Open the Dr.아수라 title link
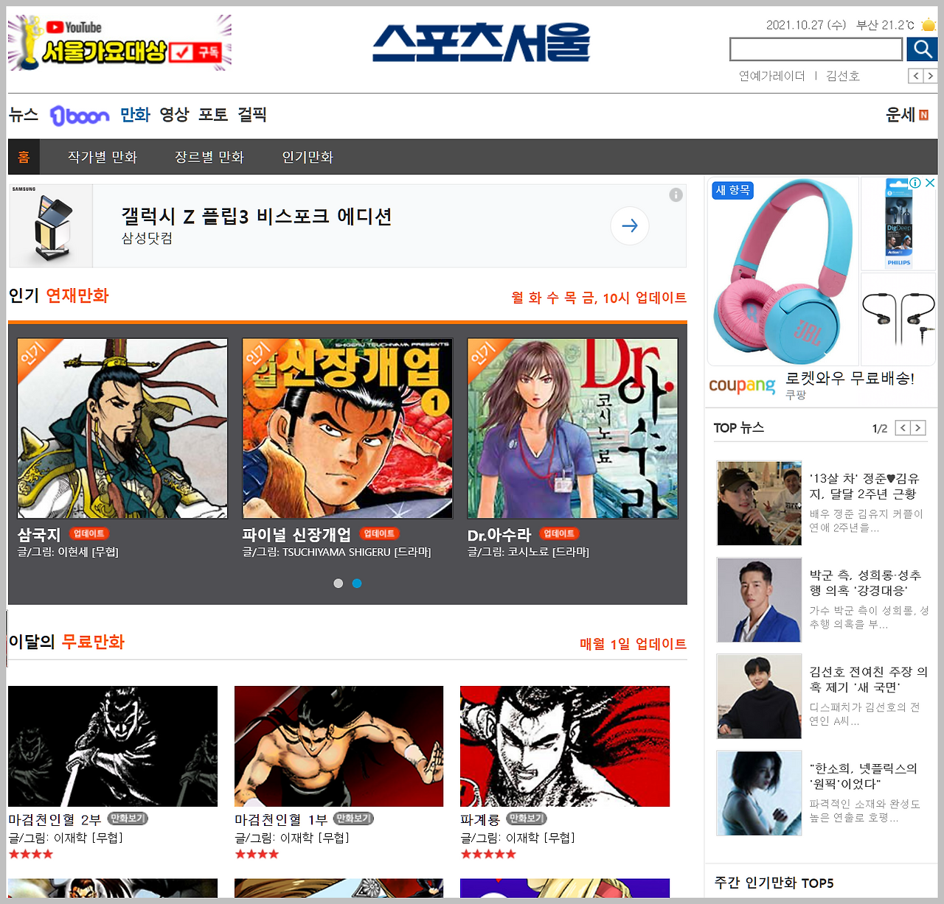This screenshot has width=944, height=904. coord(499,535)
